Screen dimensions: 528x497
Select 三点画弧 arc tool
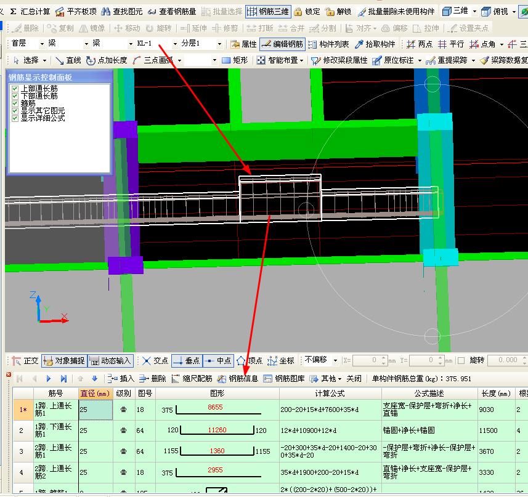pyautogui.click(x=153, y=60)
